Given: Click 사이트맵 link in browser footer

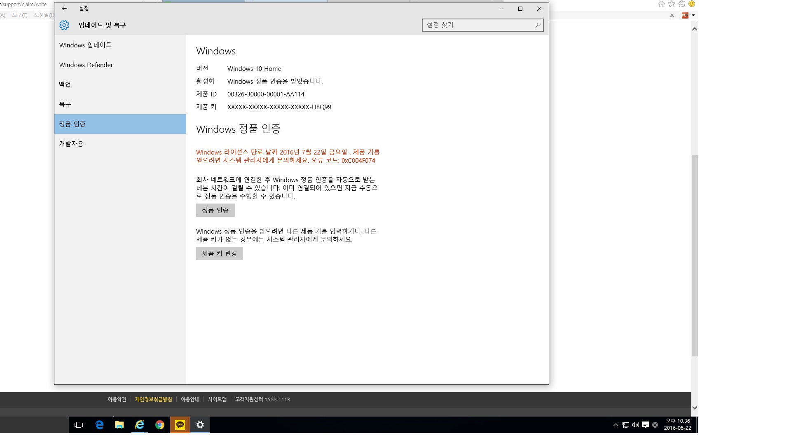Looking at the screenshot, I should click(218, 399).
